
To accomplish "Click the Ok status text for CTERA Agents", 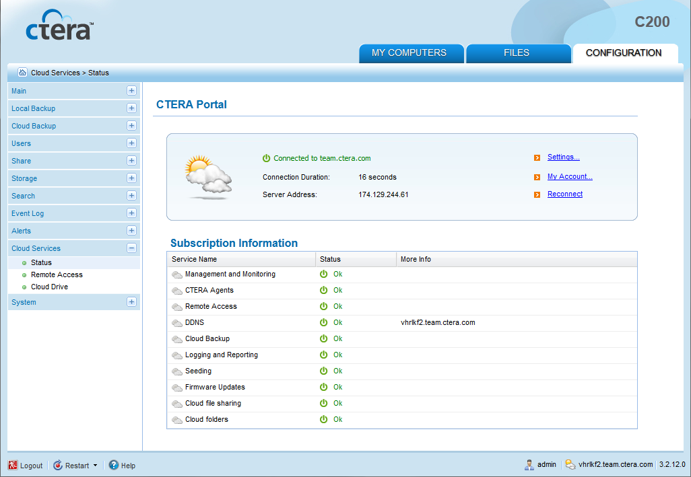I will [337, 290].
